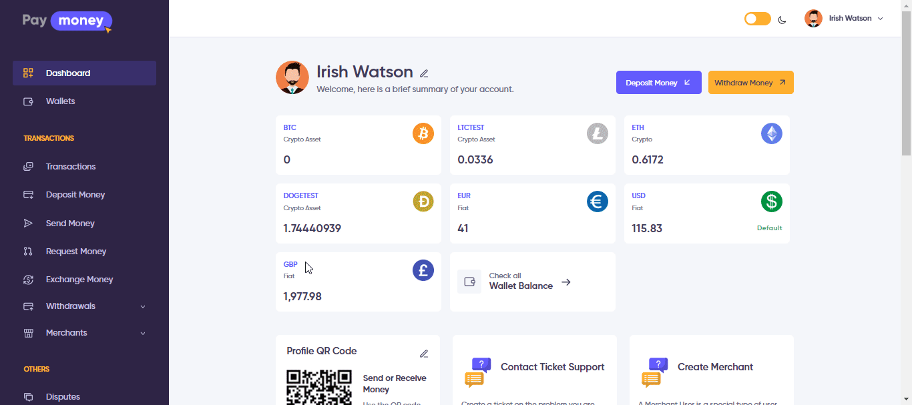Click the GBP pound sign icon
The height and width of the screenshot is (405, 912).
(423, 270)
